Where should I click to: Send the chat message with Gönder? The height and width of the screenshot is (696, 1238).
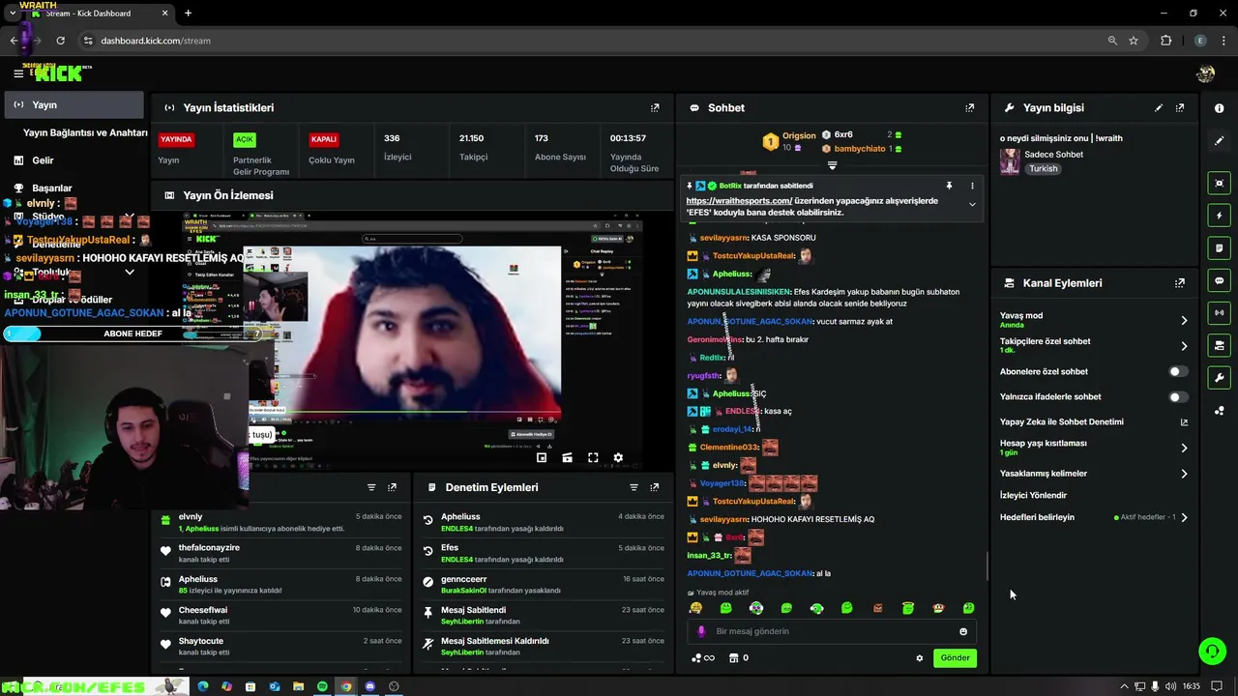(955, 658)
